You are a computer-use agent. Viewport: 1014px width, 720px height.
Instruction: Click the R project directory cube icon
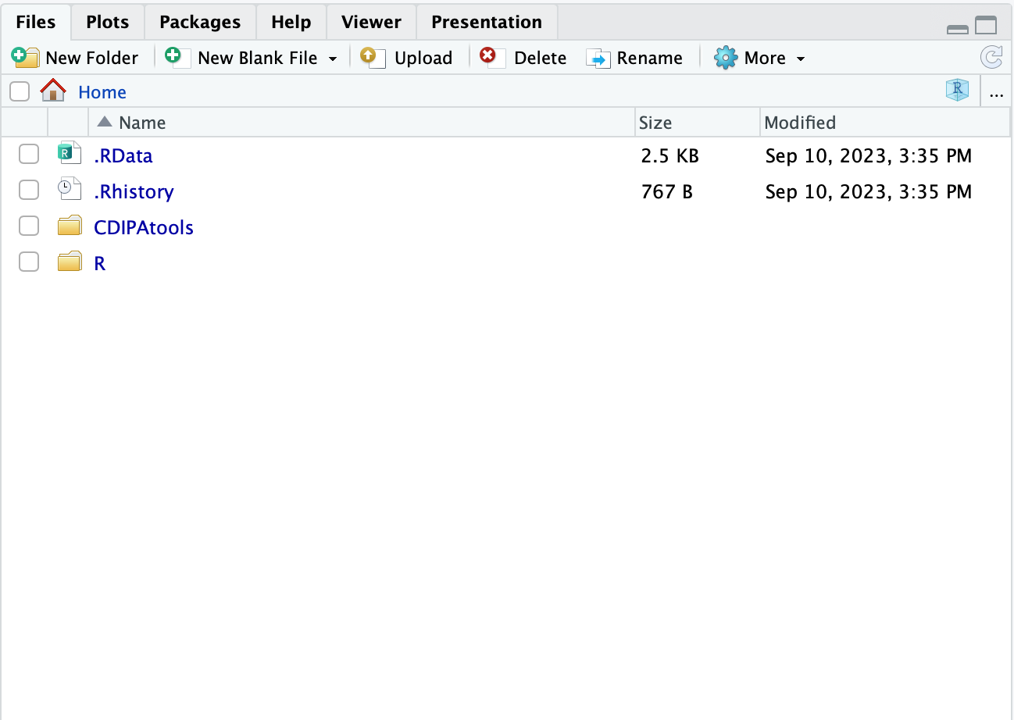point(957,91)
